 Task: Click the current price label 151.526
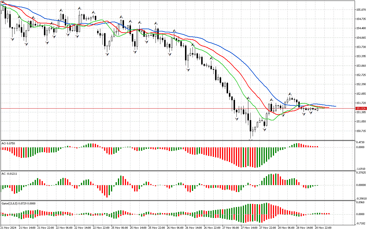[361, 108]
